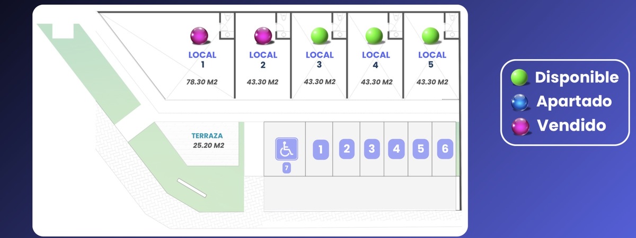Click the Local 1 label text
The image size is (636, 238).
[202, 59]
